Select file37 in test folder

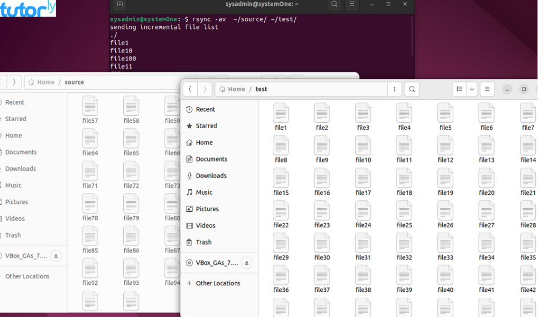click(x=322, y=279)
